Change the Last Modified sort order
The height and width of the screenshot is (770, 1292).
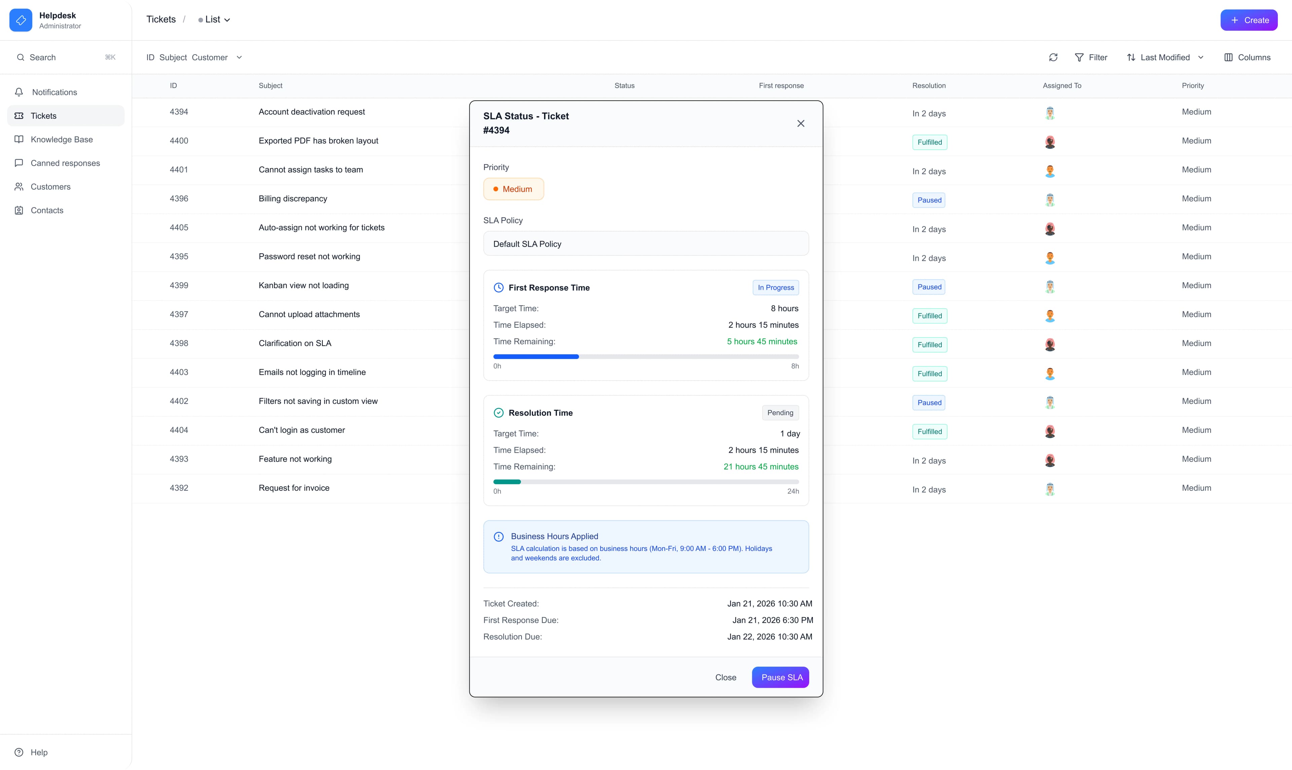1164,57
